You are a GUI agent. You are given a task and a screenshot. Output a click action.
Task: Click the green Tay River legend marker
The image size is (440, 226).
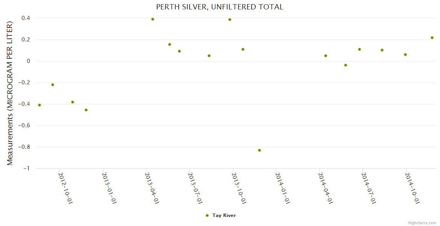click(207, 215)
